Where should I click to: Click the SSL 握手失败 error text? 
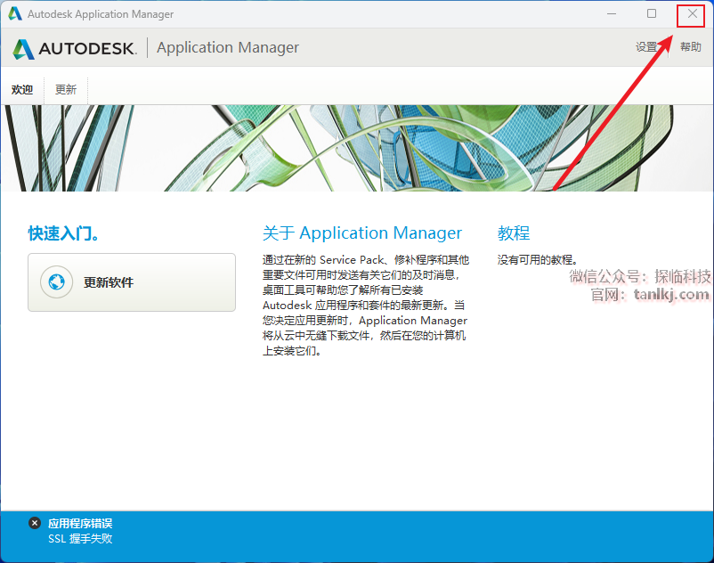pyautogui.click(x=80, y=539)
